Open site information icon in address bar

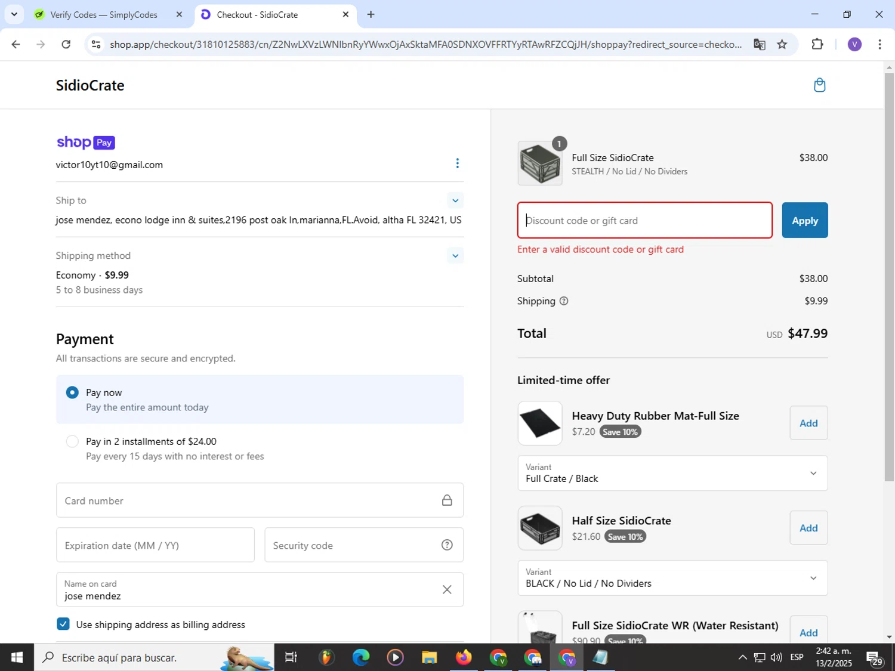pyautogui.click(x=96, y=45)
